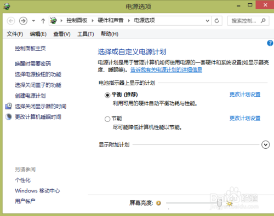The width and height of the screenshot is (274, 216).
Task: Click the search magnifier icon
Action: (x=263, y=21)
